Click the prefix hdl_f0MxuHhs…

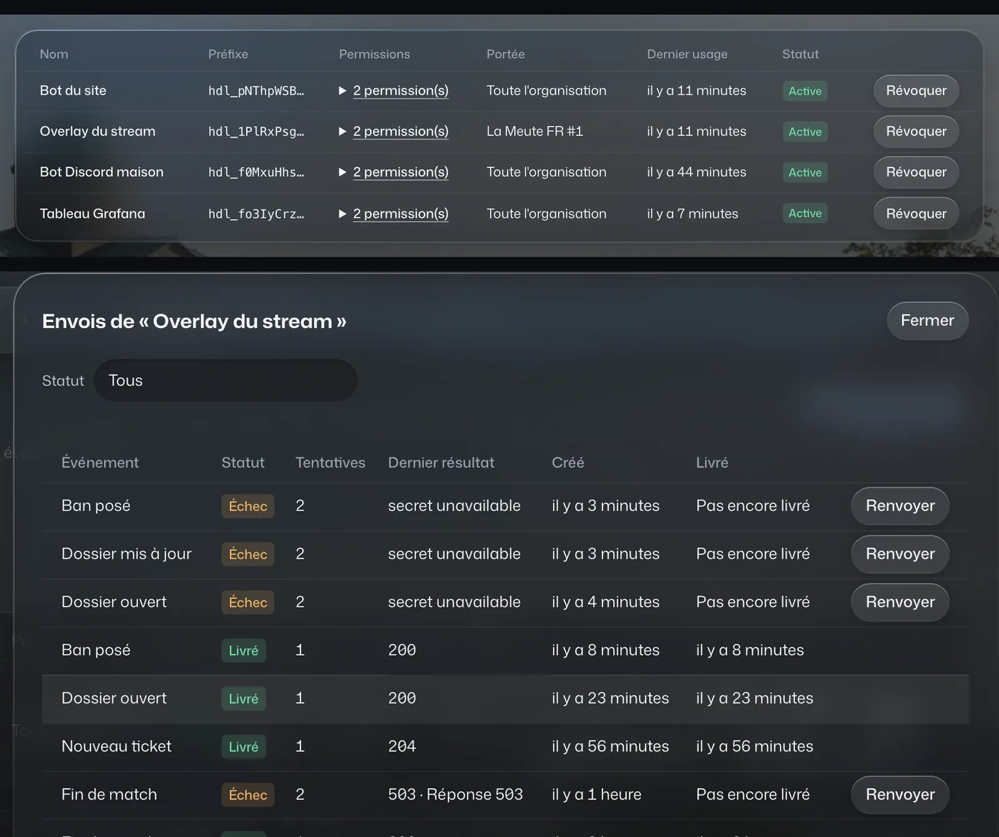click(x=256, y=172)
